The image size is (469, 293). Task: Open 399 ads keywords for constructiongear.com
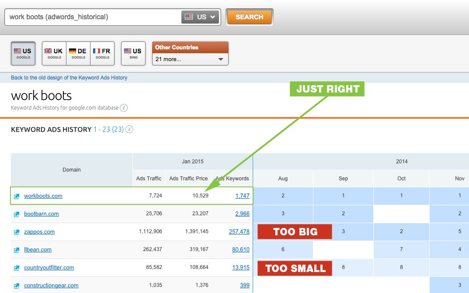(245, 286)
